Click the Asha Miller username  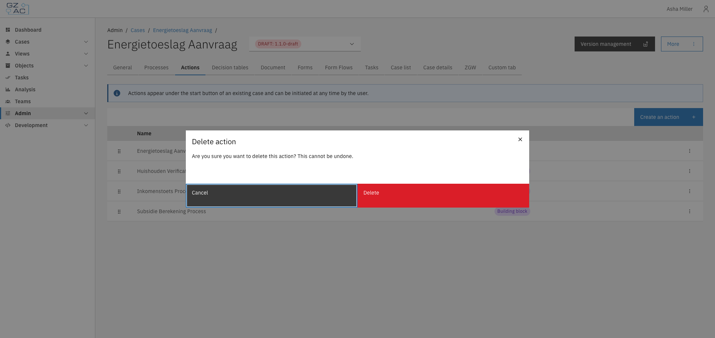tap(680, 9)
